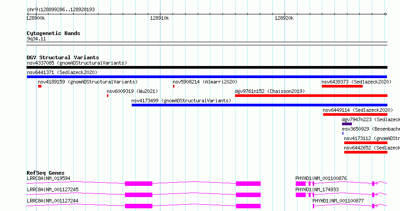Open gene label PHYHD1|NM_001100876

coord(321,178)
